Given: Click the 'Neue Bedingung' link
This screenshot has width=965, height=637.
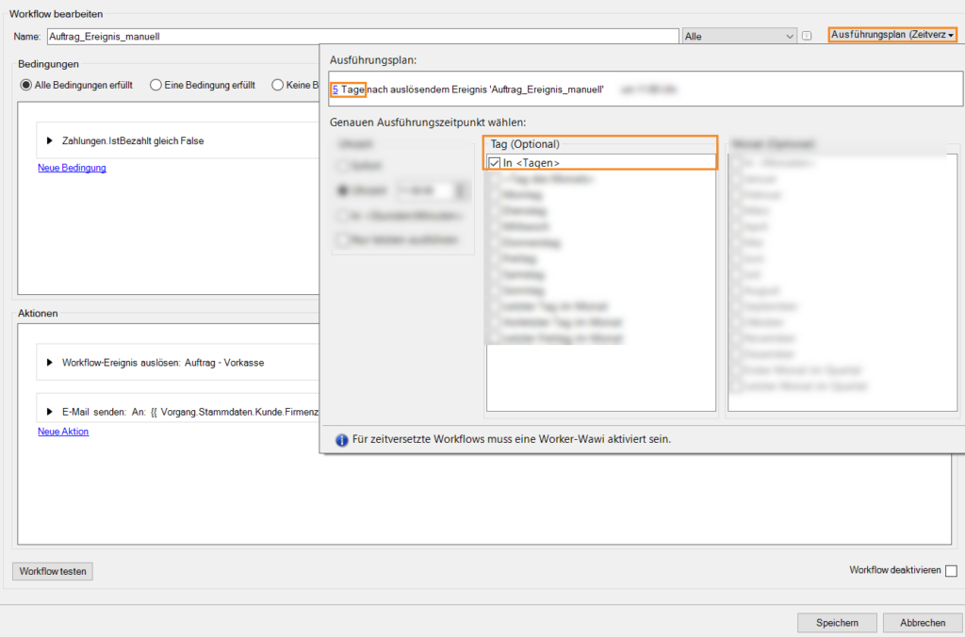Looking at the screenshot, I should [x=72, y=168].
